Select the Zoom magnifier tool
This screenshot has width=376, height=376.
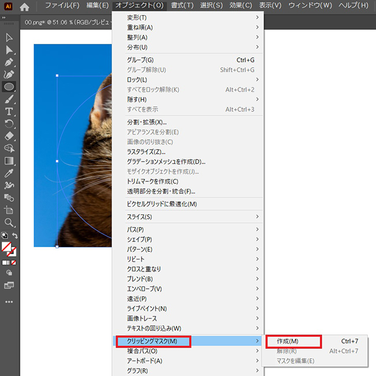tap(9, 222)
